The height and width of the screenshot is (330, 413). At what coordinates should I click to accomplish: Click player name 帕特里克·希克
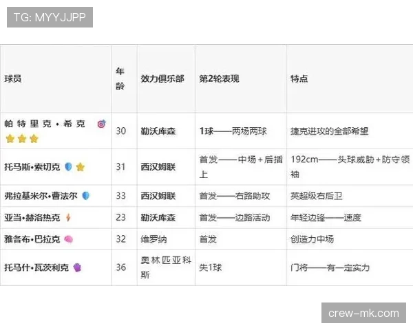coord(45,124)
